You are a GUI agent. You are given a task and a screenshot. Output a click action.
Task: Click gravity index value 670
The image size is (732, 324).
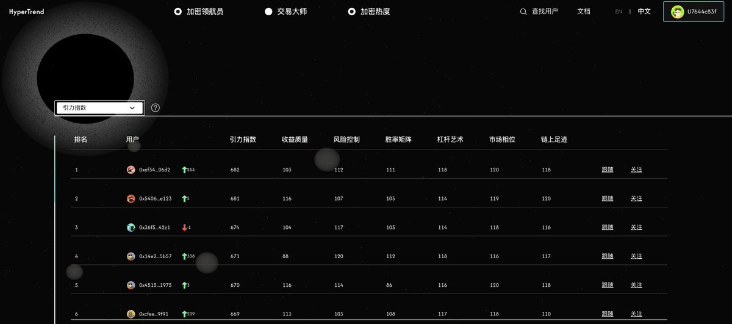click(x=235, y=286)
